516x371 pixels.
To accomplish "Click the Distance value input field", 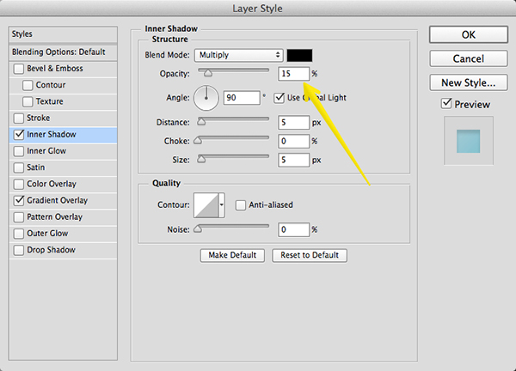I will point(293,122).
